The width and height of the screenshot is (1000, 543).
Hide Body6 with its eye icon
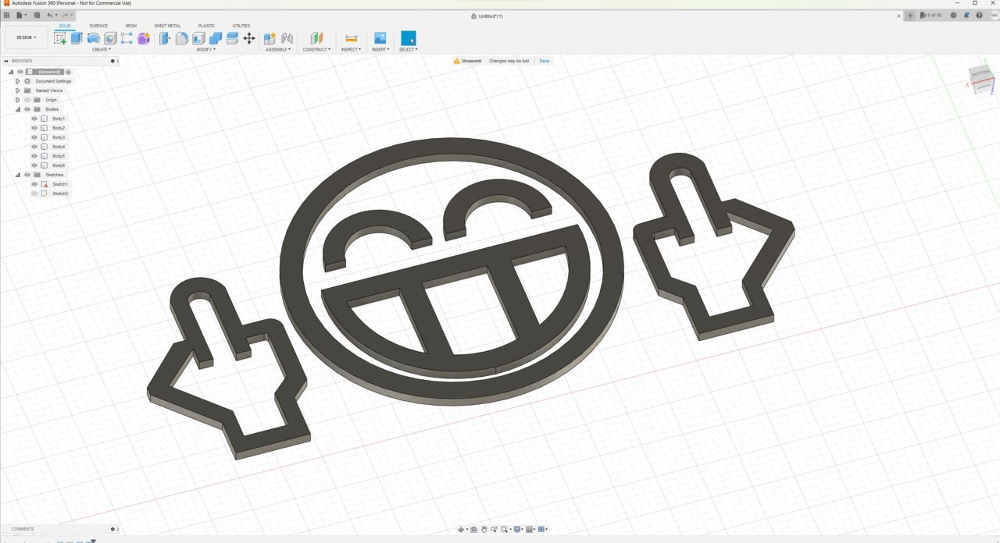tap(34, 165)
